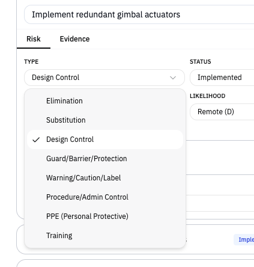Viewport: 254px width, 267px height.
Task: Expand the Likelihood dropdown showing Remote (D)
Action: (x=222, y=112)
